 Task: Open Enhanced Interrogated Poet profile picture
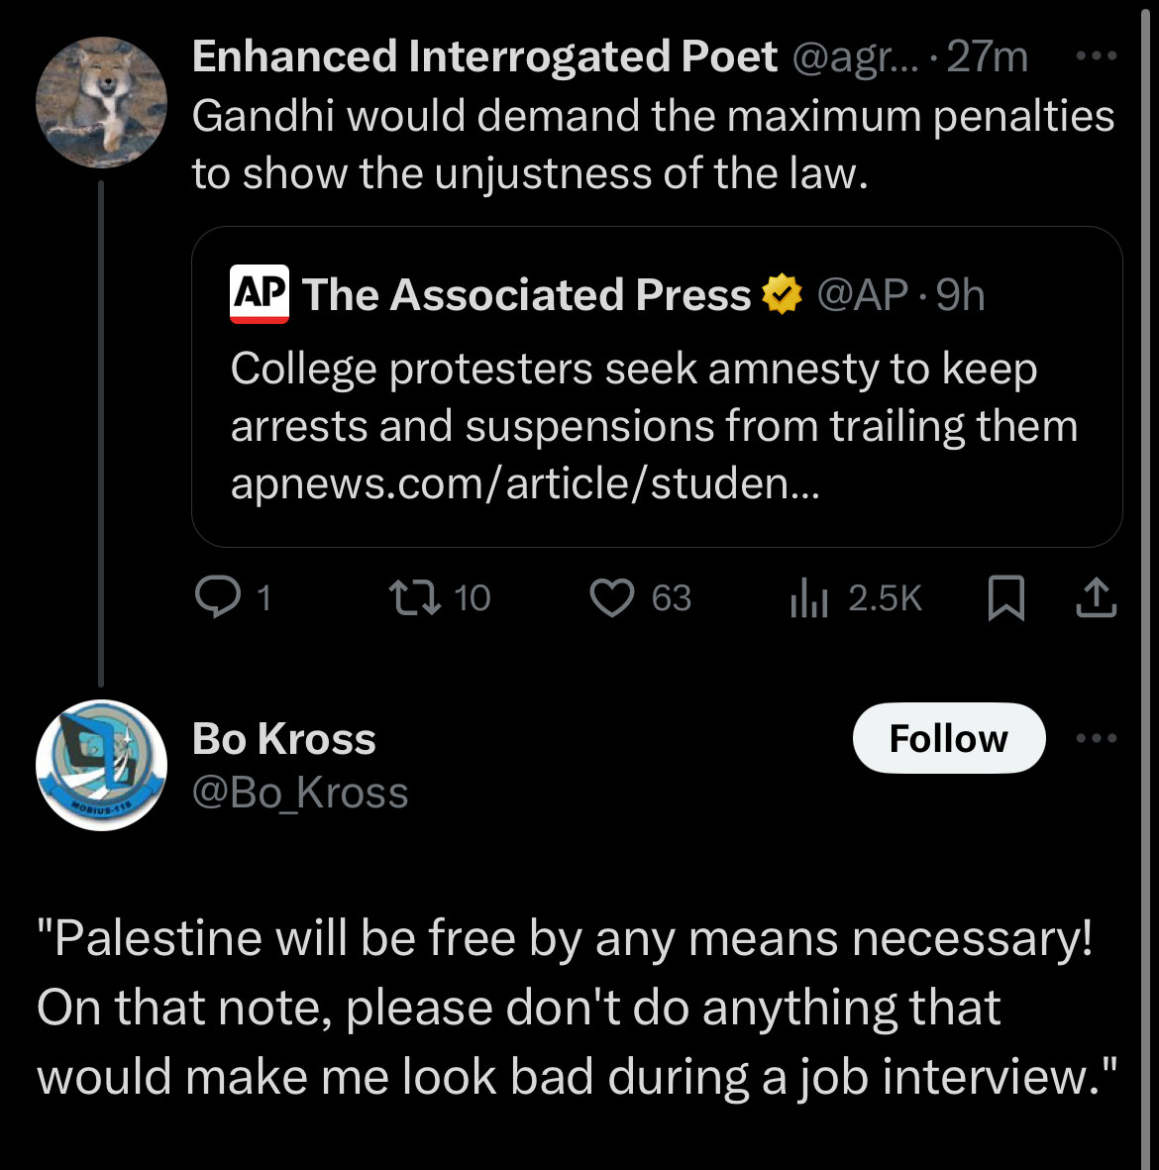click(101, 102)
